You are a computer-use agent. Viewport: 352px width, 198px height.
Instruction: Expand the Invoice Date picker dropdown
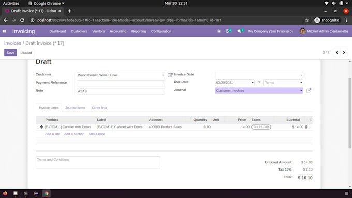click(301, 75)
